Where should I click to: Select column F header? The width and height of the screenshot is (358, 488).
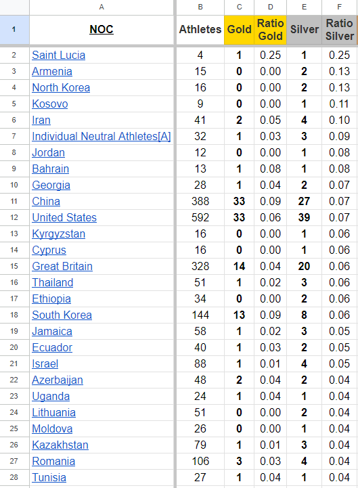(339, 7)
